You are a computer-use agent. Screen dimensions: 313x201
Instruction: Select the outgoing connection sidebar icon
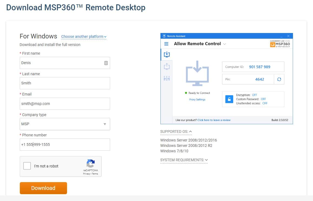point(167,66)
